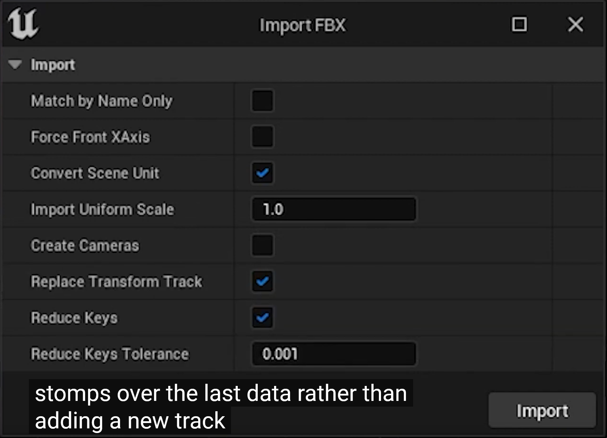Maximize the Import FBX dialog window

pyautogui.click(x=519, y=25)
